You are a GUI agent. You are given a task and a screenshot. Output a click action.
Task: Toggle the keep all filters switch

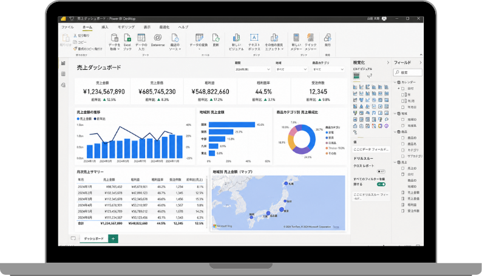(x=381, y=184)
